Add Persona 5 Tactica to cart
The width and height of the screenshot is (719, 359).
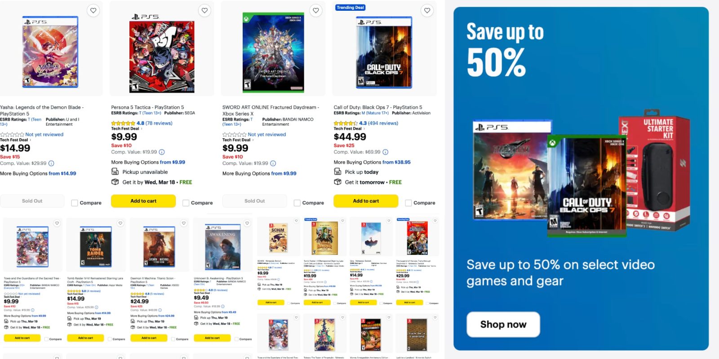(143, 201)
